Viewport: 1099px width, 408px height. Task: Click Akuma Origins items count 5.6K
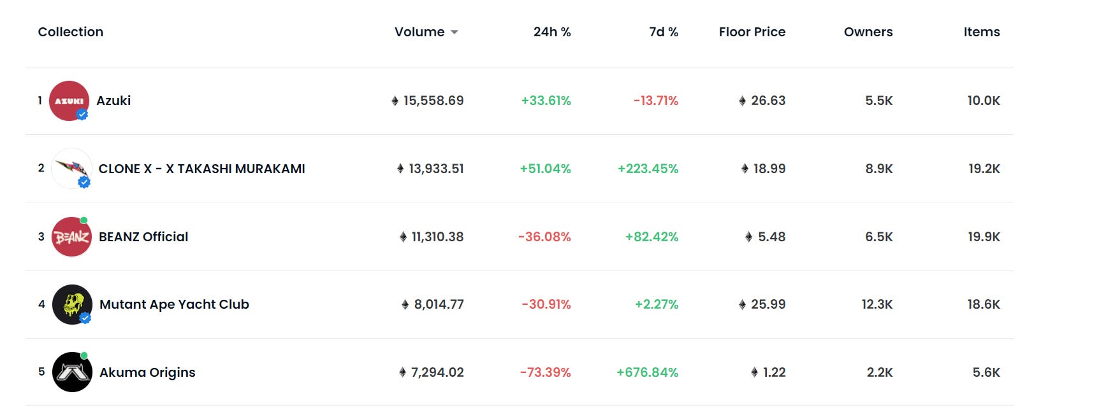coord(986,372)
